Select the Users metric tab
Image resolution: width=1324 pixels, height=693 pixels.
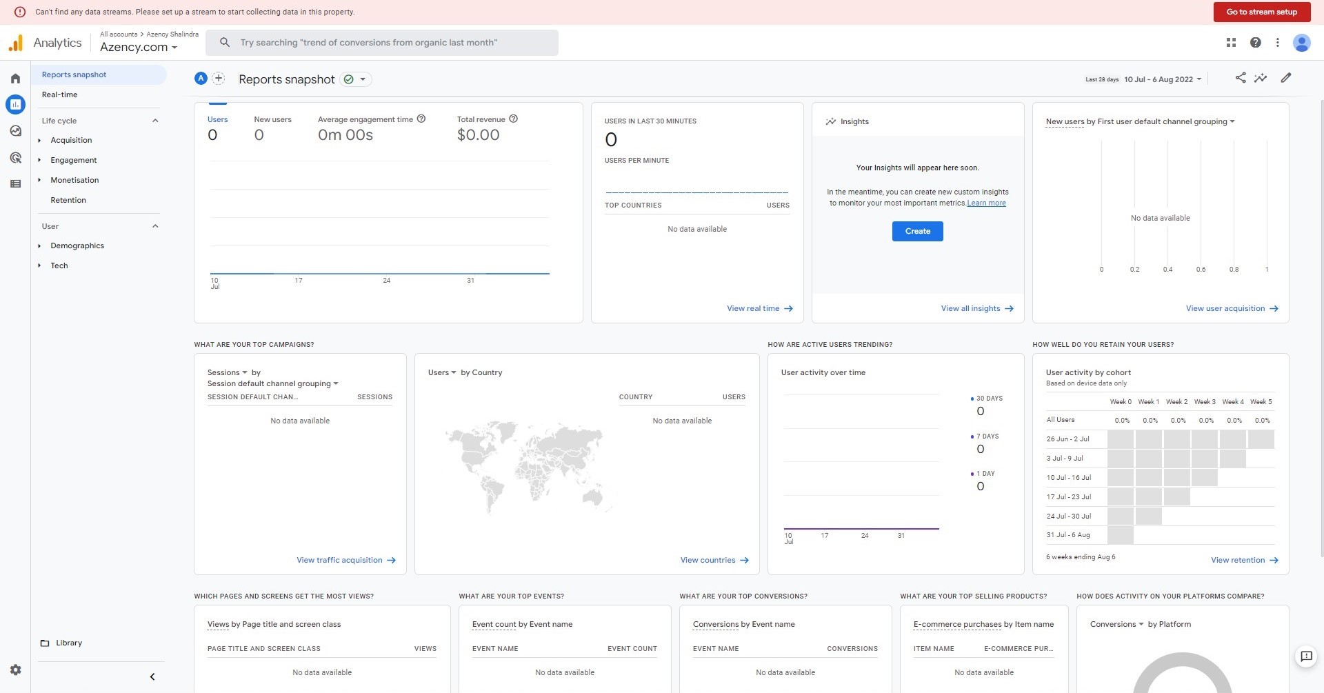tap(217, 128)
